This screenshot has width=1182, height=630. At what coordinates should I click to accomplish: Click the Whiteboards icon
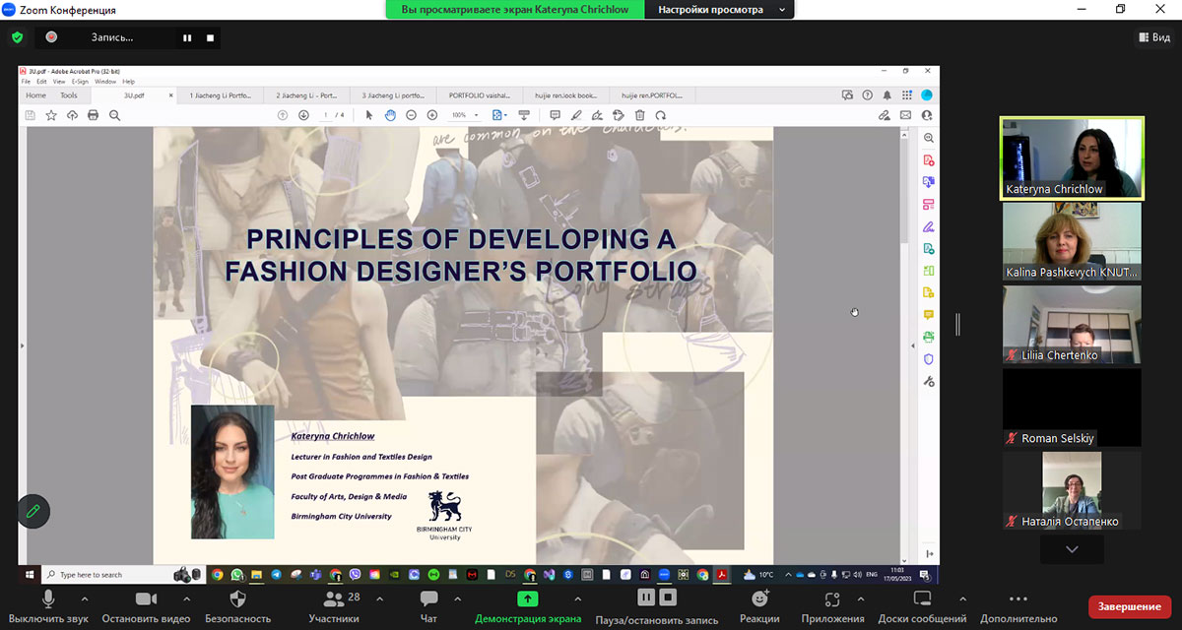click(x=924, y=599)
